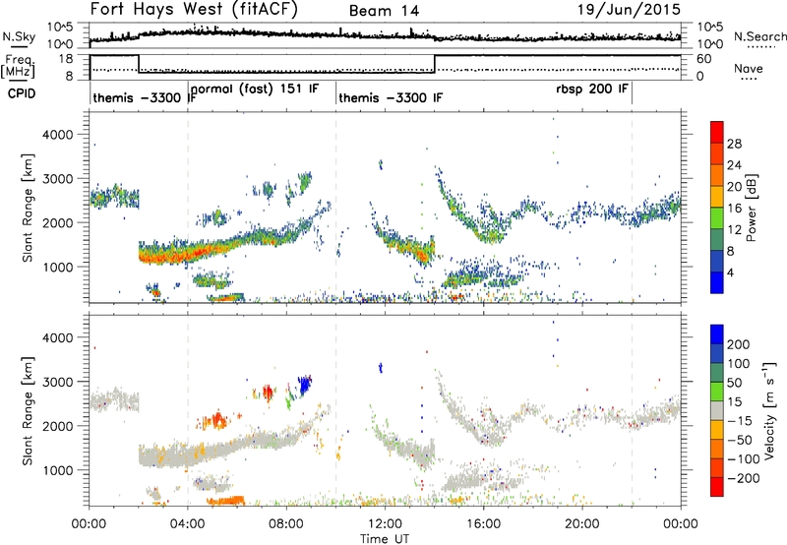This screenshot has height=545, width=787.
Task: Click the orange near-range velocity patch near 05:30
Action: tap(225, 501)
